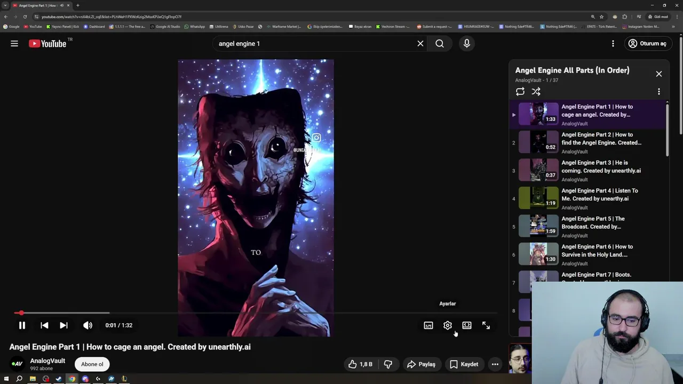Open Windows taskbar search

pyautogui.click(x=19, y=379)
